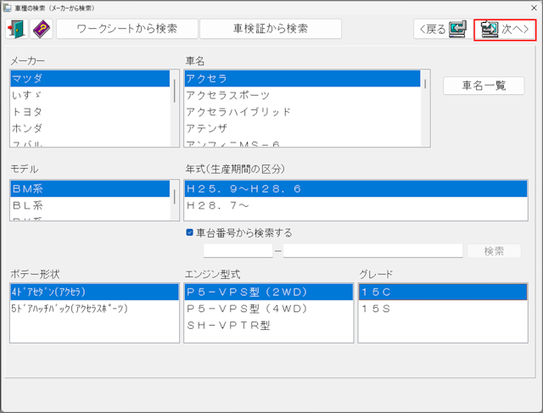
Task: Select ホンダ in maker list
Action: point(90,128)
